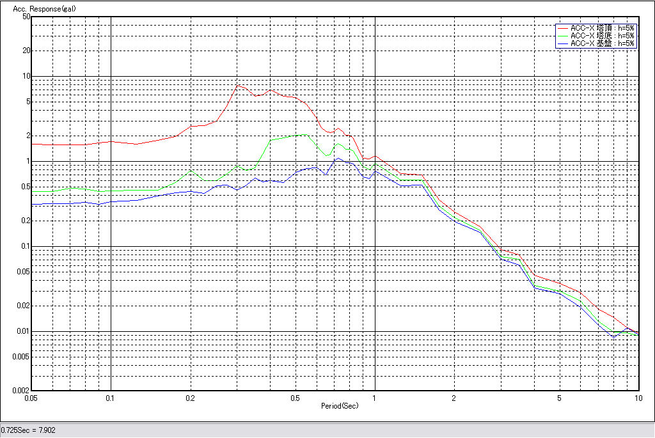The image size is (655, 438).
Task: Click the status bar reading 0.725Sec = 7.902
Action: coord(29,430)
